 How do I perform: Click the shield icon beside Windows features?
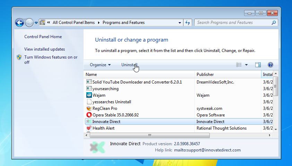tap(19, 57)
